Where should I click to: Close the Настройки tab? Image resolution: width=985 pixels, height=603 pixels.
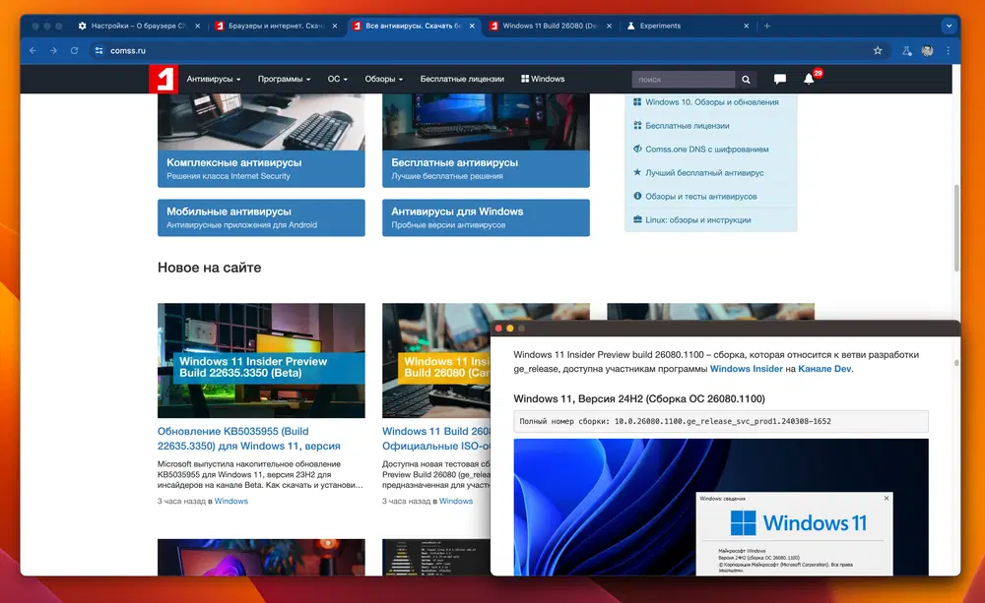coord(197,26)
